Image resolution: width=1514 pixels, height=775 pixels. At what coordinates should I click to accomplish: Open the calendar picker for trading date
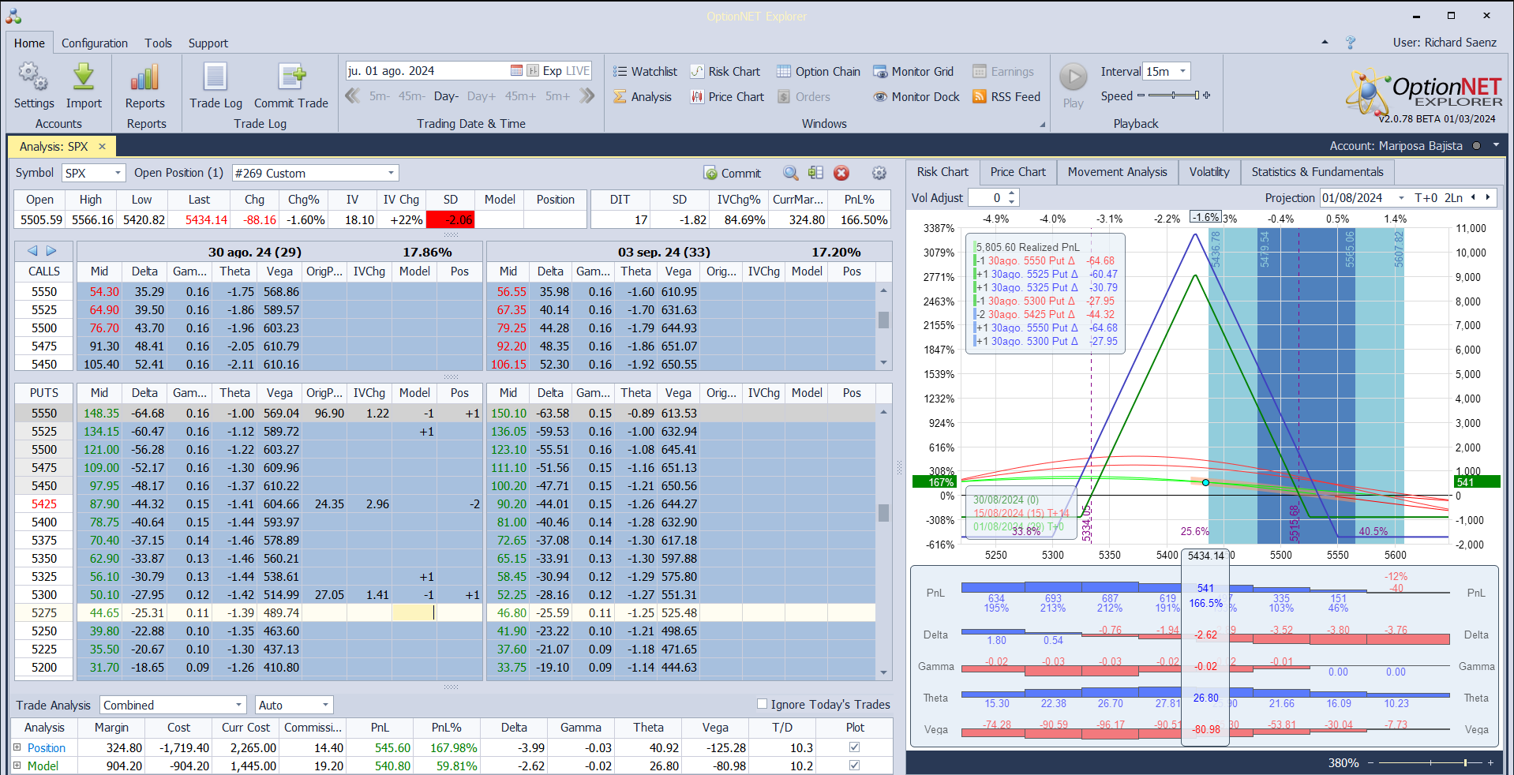tap(516, 70)
